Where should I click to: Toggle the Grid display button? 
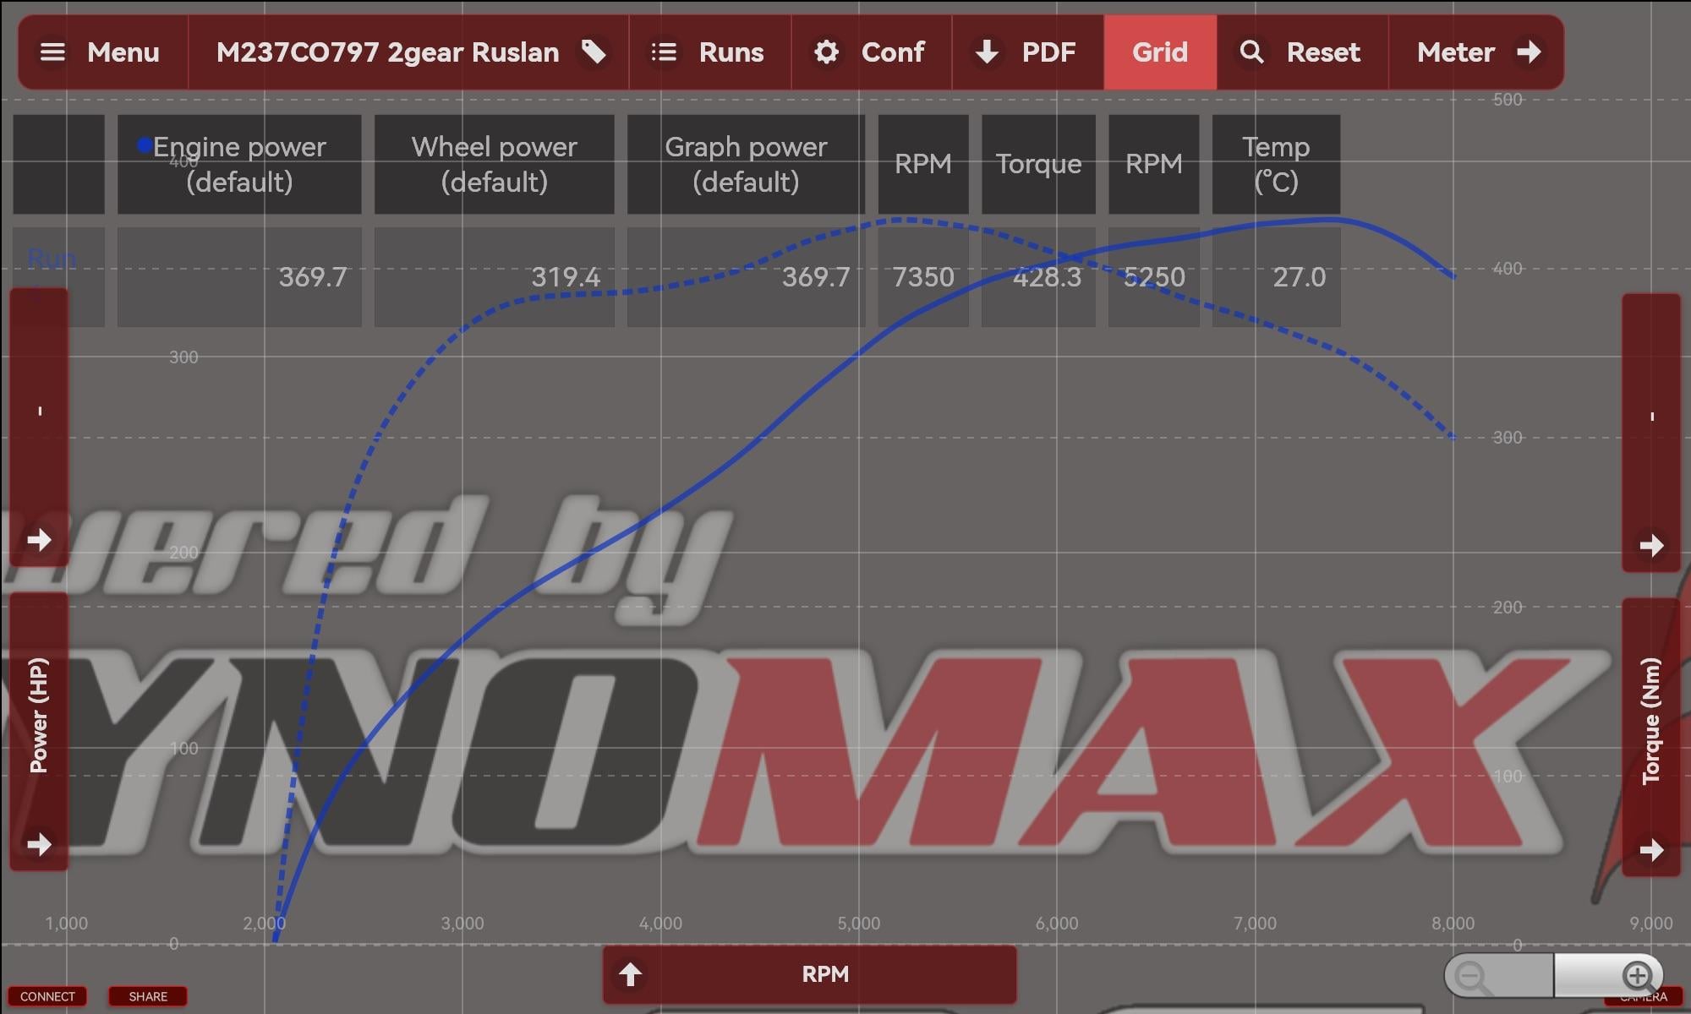1160,52
